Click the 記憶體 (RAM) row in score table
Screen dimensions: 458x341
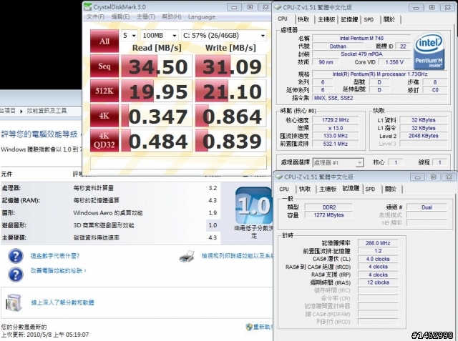point(110,200)
